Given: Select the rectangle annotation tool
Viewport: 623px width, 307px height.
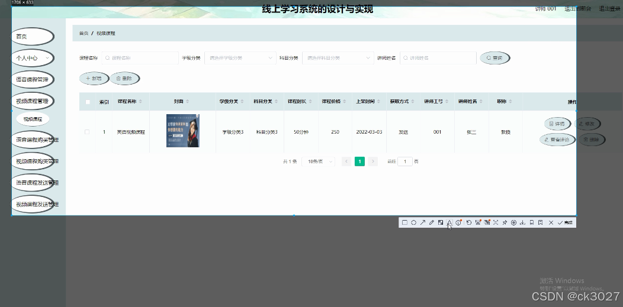Looking at the screenshot, I should pos(404,222).
